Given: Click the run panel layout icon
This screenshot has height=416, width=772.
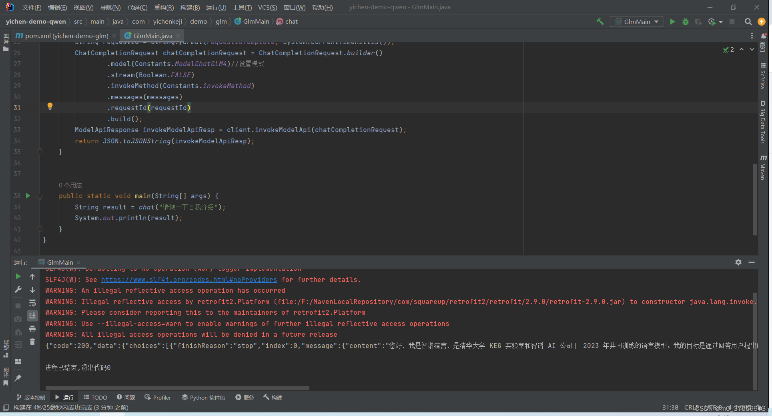Looking at the screenshot, I should (x=18, y=361).
